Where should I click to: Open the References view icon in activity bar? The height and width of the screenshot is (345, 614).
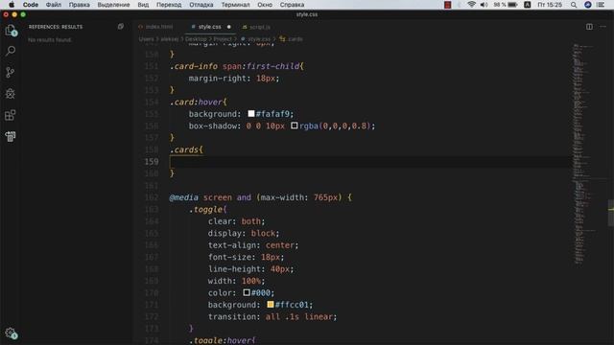tap(11, 136)
